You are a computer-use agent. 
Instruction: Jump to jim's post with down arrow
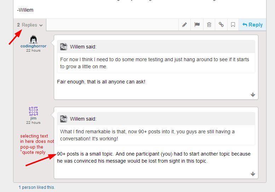coord(253,174)
